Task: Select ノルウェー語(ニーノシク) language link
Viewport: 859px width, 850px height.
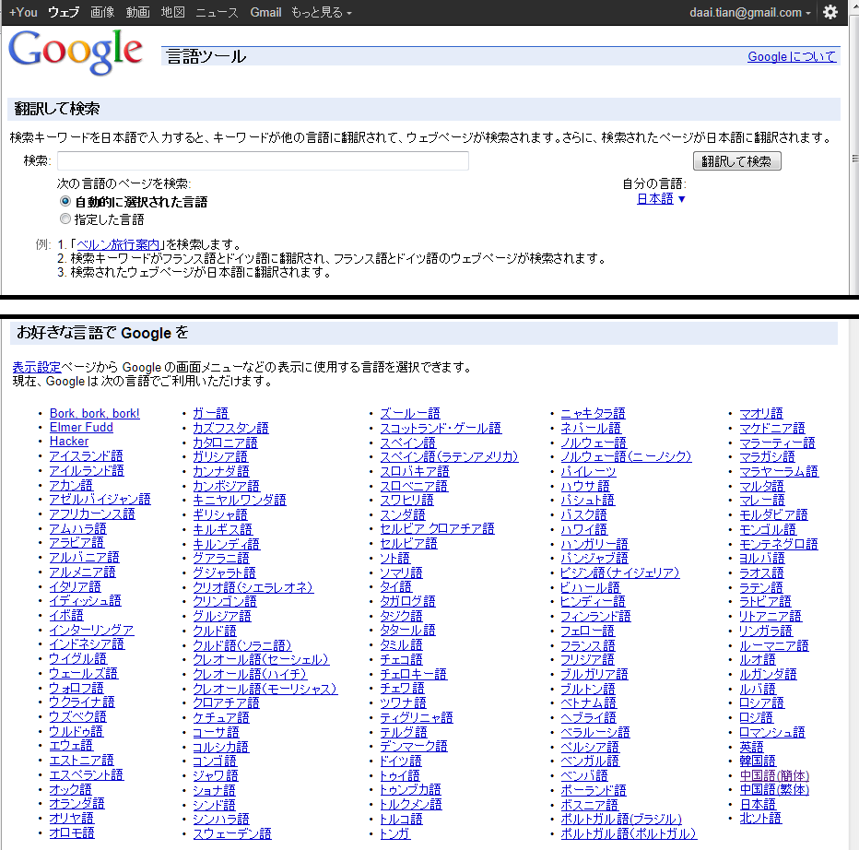Action: (626, 457)
